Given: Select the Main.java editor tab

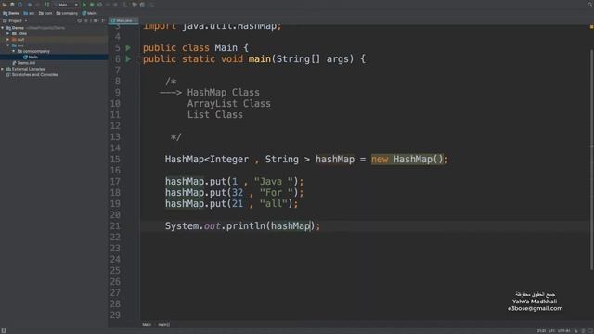Looking at the screenshot, I should pos(123,20).
